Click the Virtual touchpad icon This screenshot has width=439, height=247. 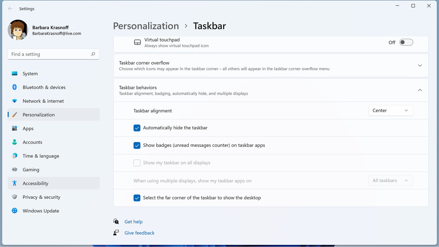pyautogui.click(x=137, y=42)
